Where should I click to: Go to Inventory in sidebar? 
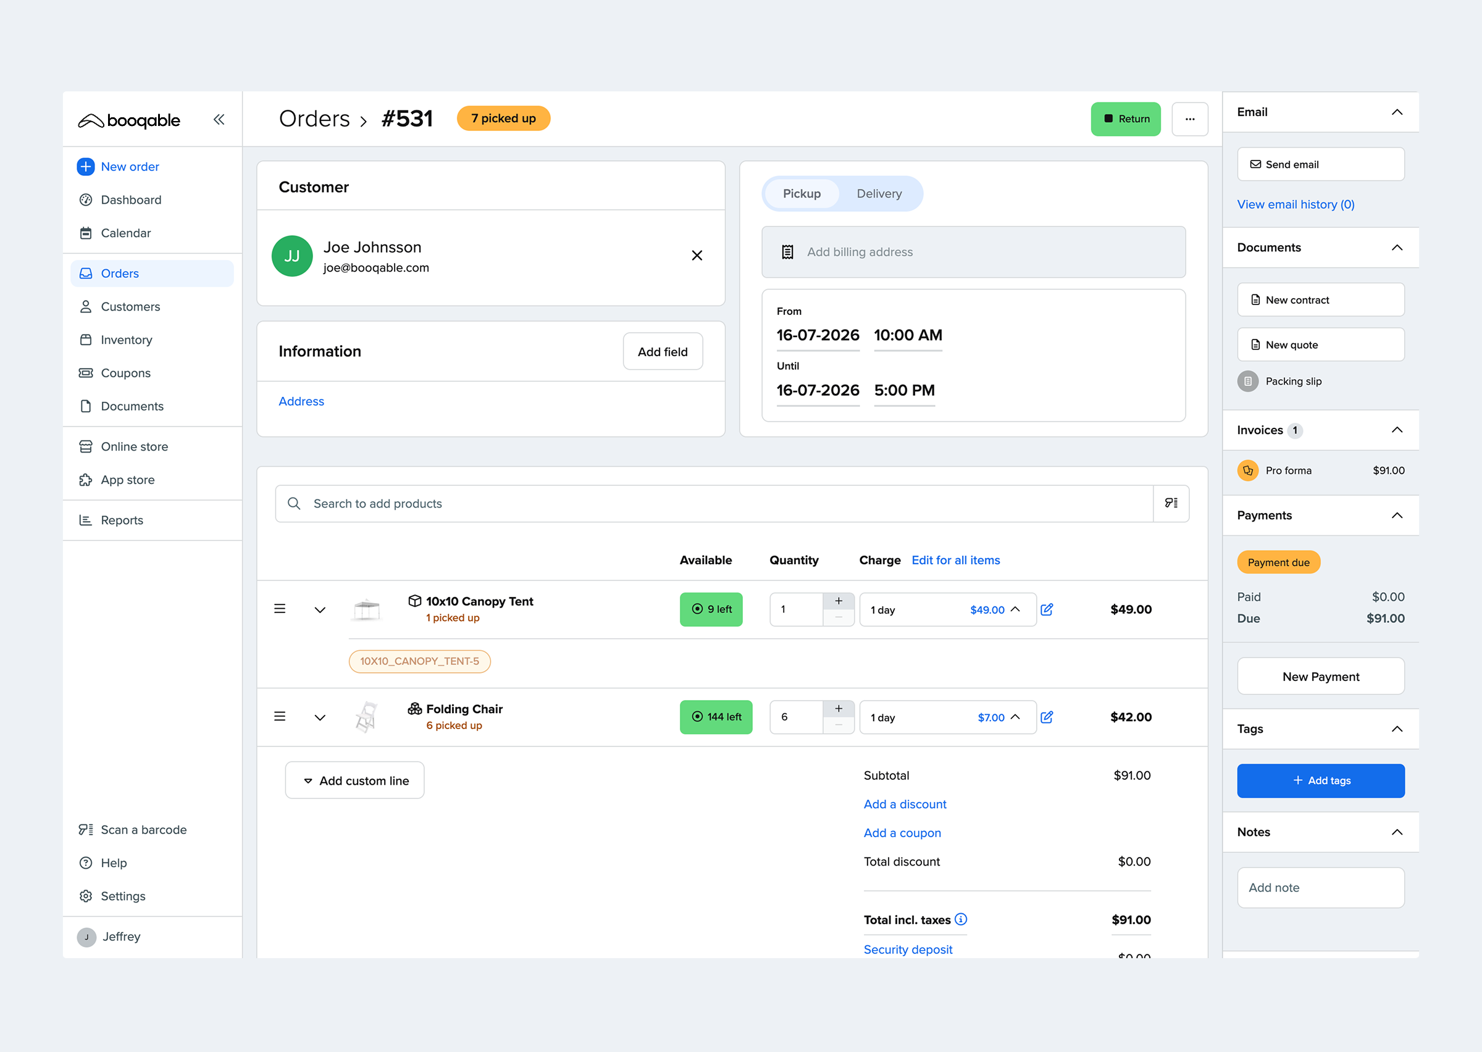[x=115, y=340]
